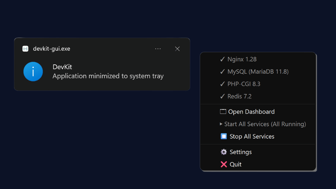The width and height of the screenshot is (336, 189).
Task: Click the gear icon beside Settings
Action: (224, 152)
